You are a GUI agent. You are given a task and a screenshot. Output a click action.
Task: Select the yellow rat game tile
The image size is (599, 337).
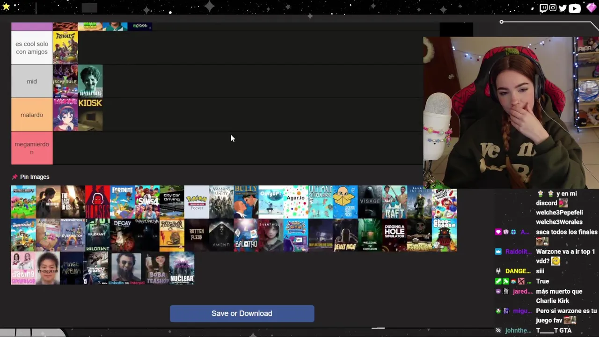pyautogui.click(x=172, y=235)
